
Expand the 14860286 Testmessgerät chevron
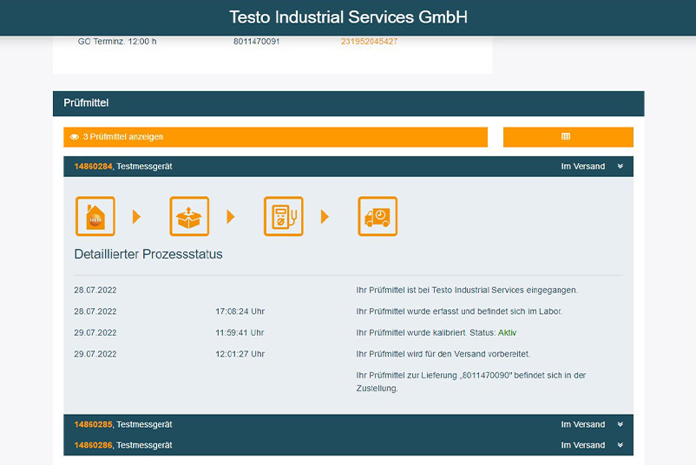(x=620, y=445)
